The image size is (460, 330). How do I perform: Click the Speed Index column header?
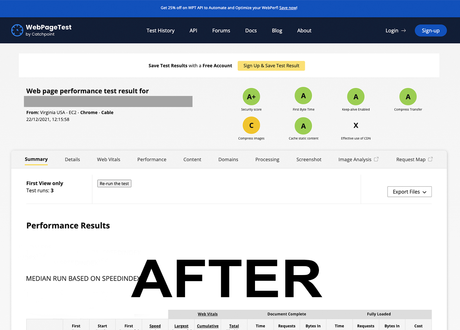[x=155, y=326]
